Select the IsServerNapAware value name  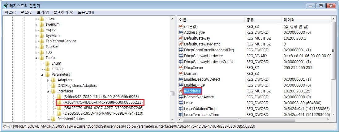point(199,97)
